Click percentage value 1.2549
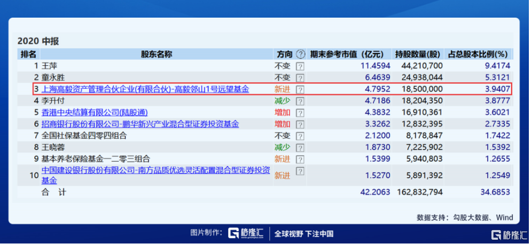The width and height of the screenshot is (531, 244). click(x=497, y=175)
